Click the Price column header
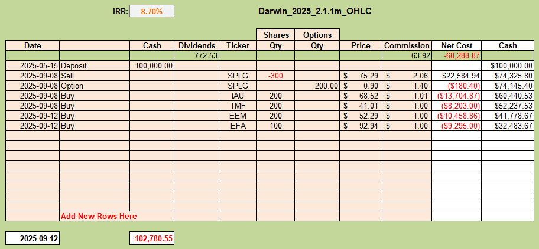Image resolution: width=539 pixels, height=249 pixels. tap(361, 45)
